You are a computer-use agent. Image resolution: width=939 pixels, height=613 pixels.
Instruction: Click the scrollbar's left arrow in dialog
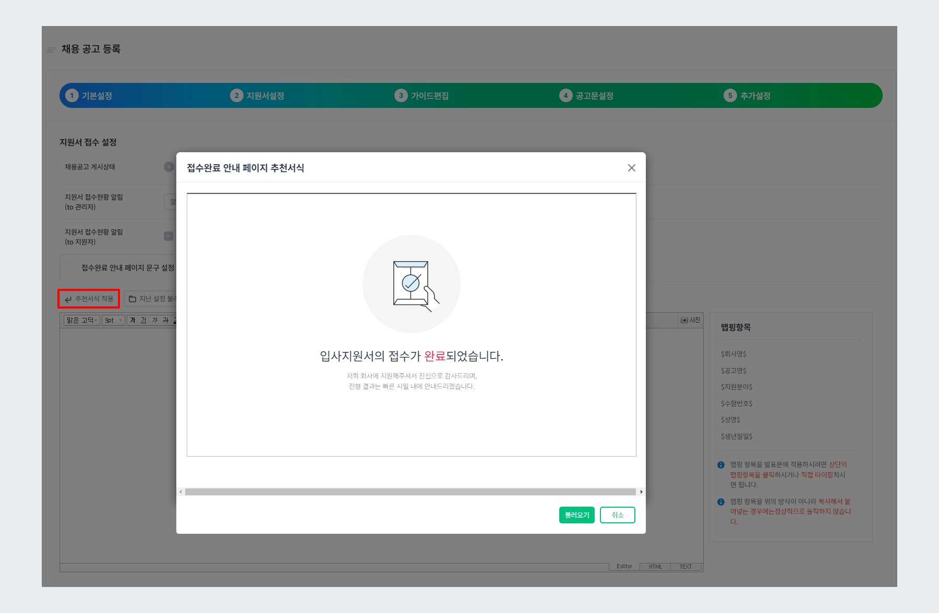[x=180, y=492]
